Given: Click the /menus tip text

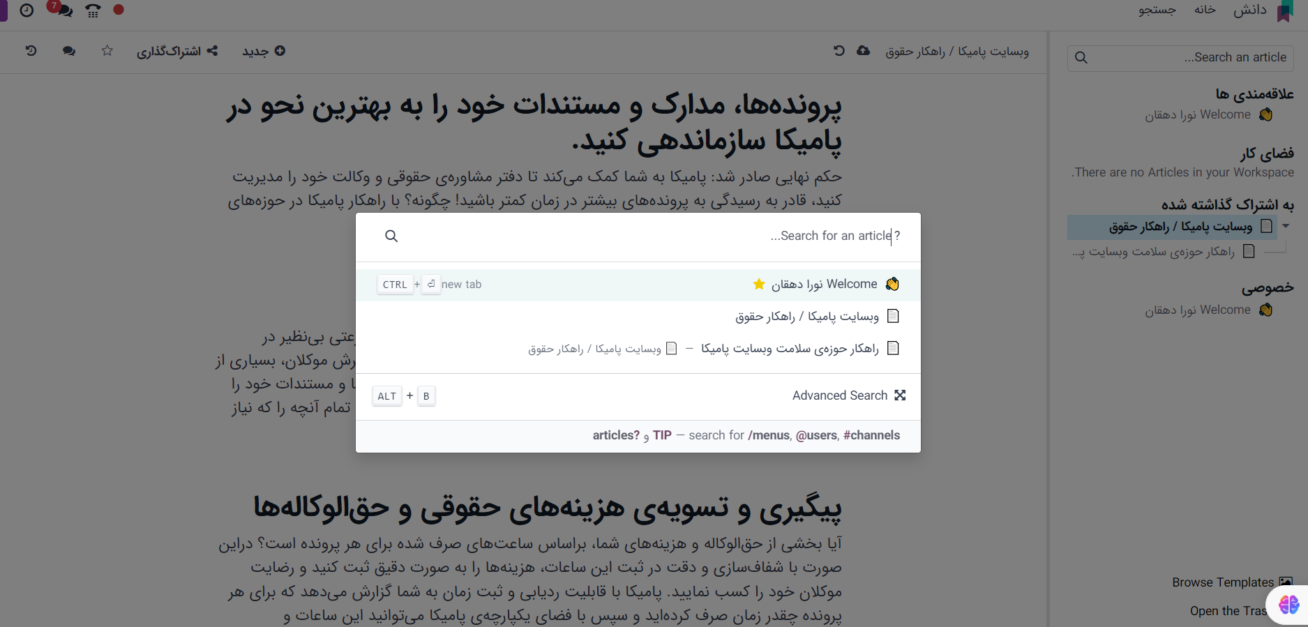Looking at the screenshot, I should pyautogui.click(x=769, y=435).
